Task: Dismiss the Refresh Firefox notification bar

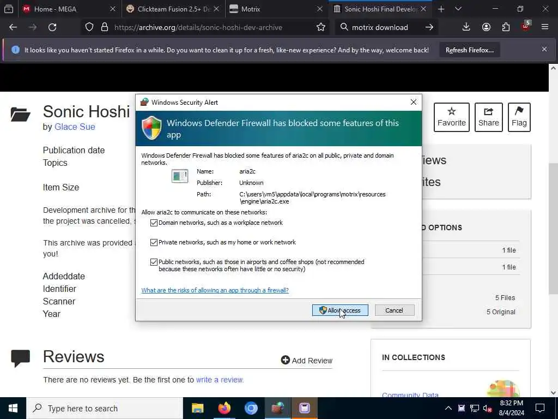Action: 544,50
